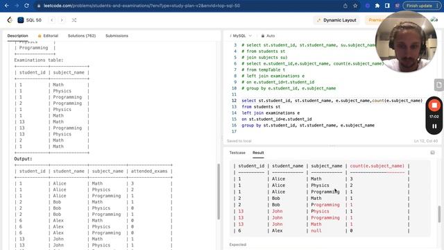444x250 pixels.
Task: Go forward with browser forward arrow
Action: click(x=17, y=6)
